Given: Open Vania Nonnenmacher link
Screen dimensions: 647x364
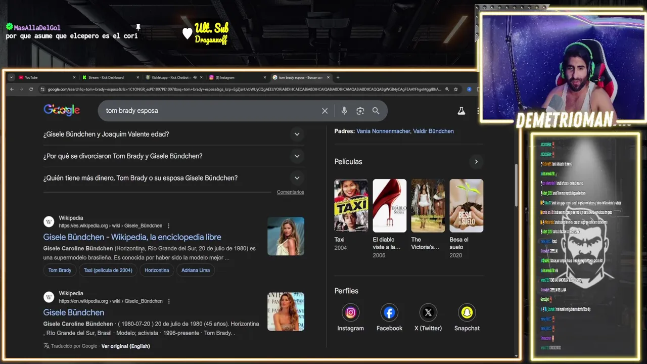Looking at the screenshot, I should (x=383, y=131).
